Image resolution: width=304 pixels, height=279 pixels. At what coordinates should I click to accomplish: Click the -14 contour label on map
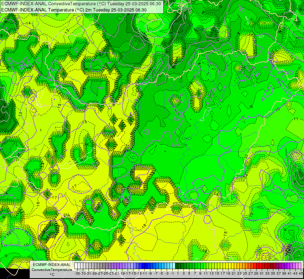coord(28,23)
